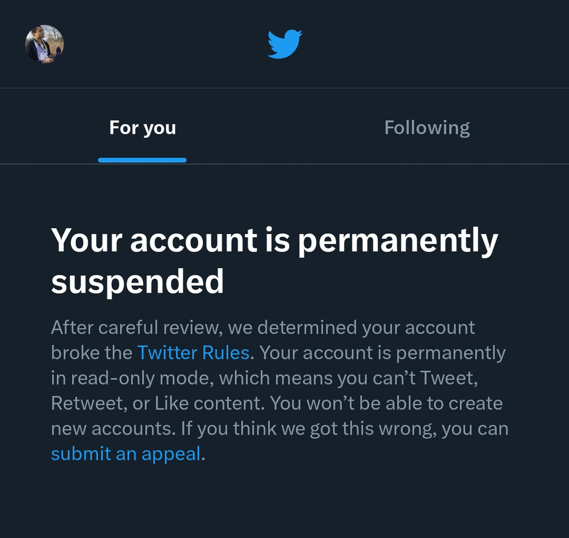569x538 pixels.
Task: Click the blue Twitter bird logo
Action: click(284, 44)
